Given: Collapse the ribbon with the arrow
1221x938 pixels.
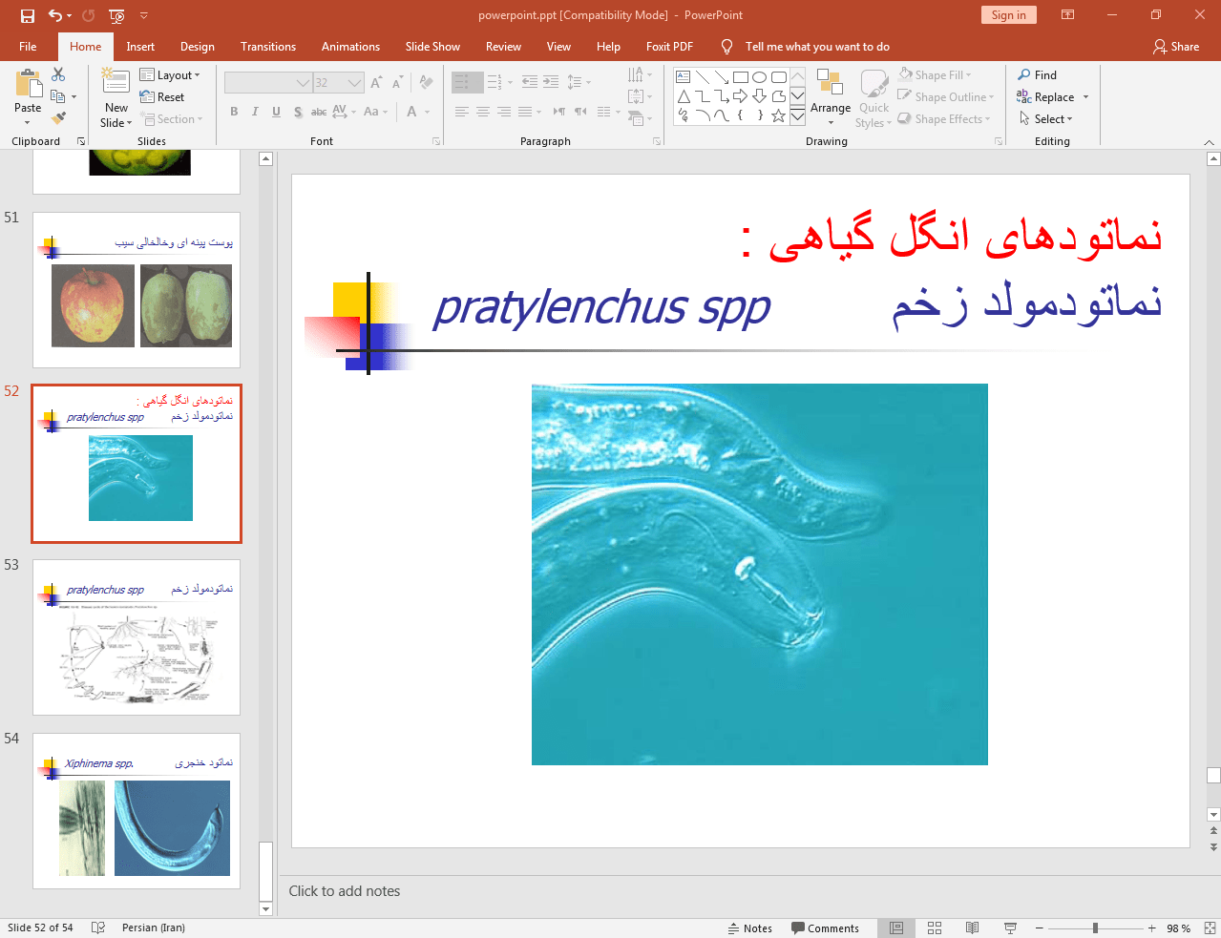Looking at the screenshot, I should (1209, 142).
